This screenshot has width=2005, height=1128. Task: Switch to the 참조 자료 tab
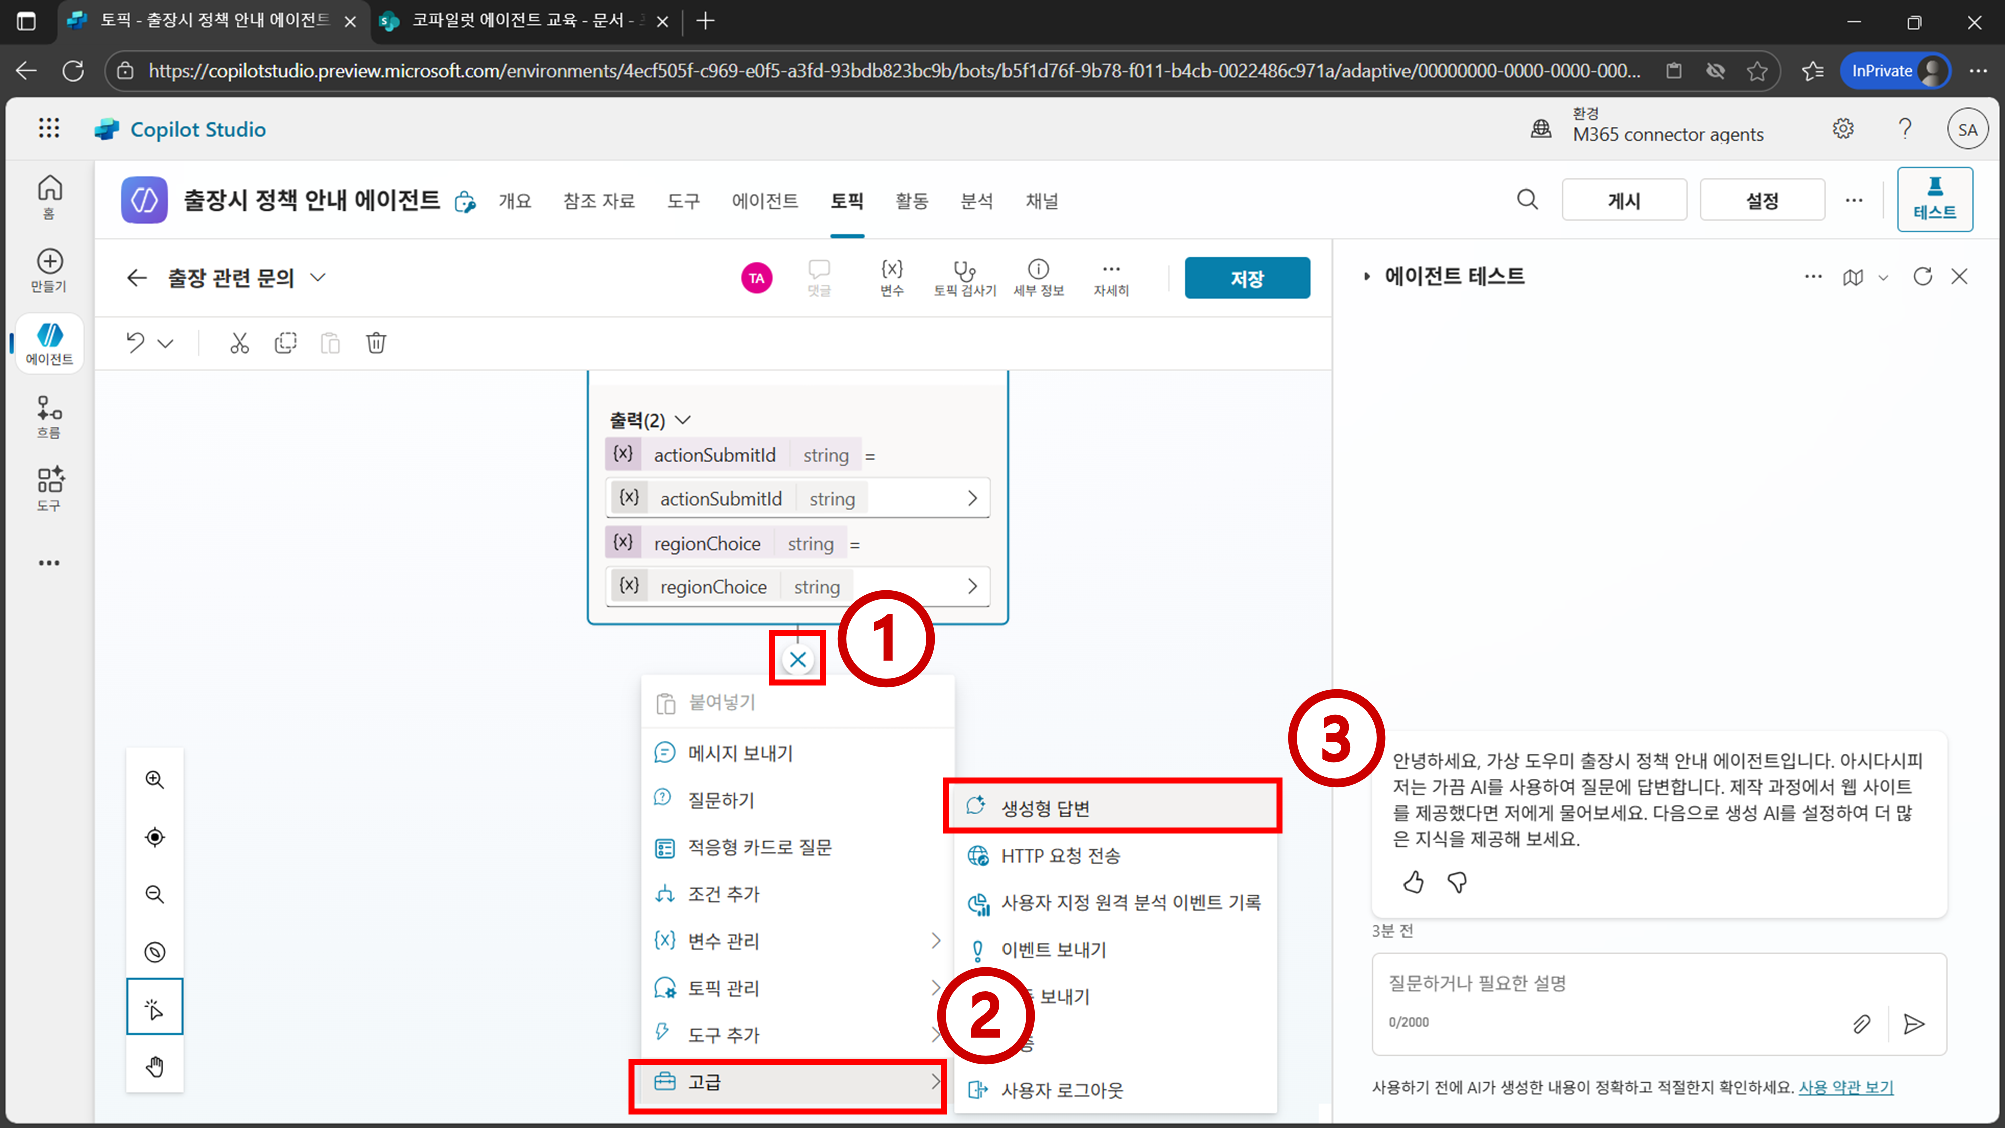pyautogui.click(x=598, y=201)
